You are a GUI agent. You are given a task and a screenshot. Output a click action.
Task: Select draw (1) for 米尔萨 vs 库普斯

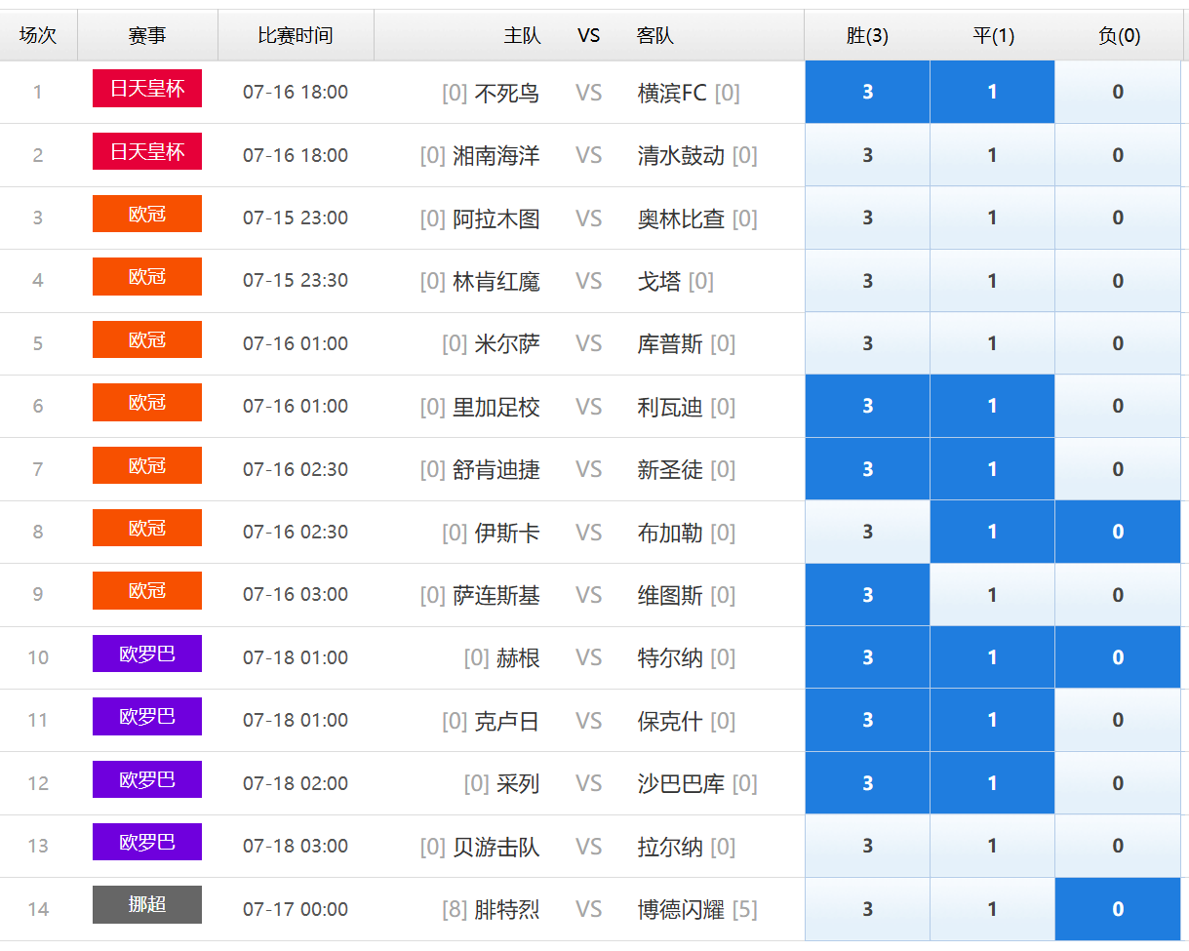pos(992,343)
